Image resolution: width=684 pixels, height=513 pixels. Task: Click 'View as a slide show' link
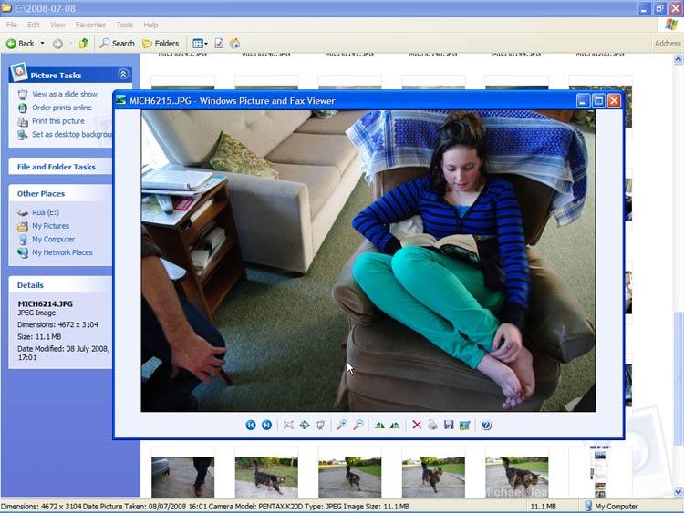click(64, 94)
